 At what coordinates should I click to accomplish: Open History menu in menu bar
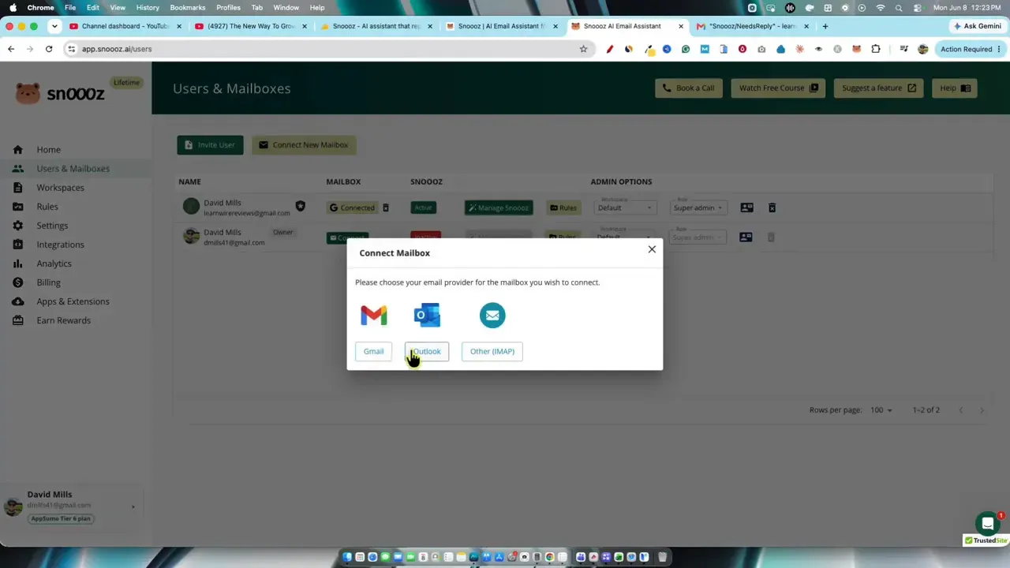[148, 7]
